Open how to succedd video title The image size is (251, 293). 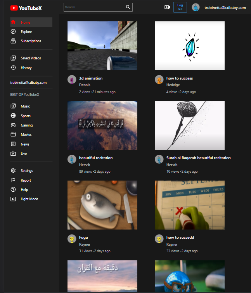[x=180, y=238]
